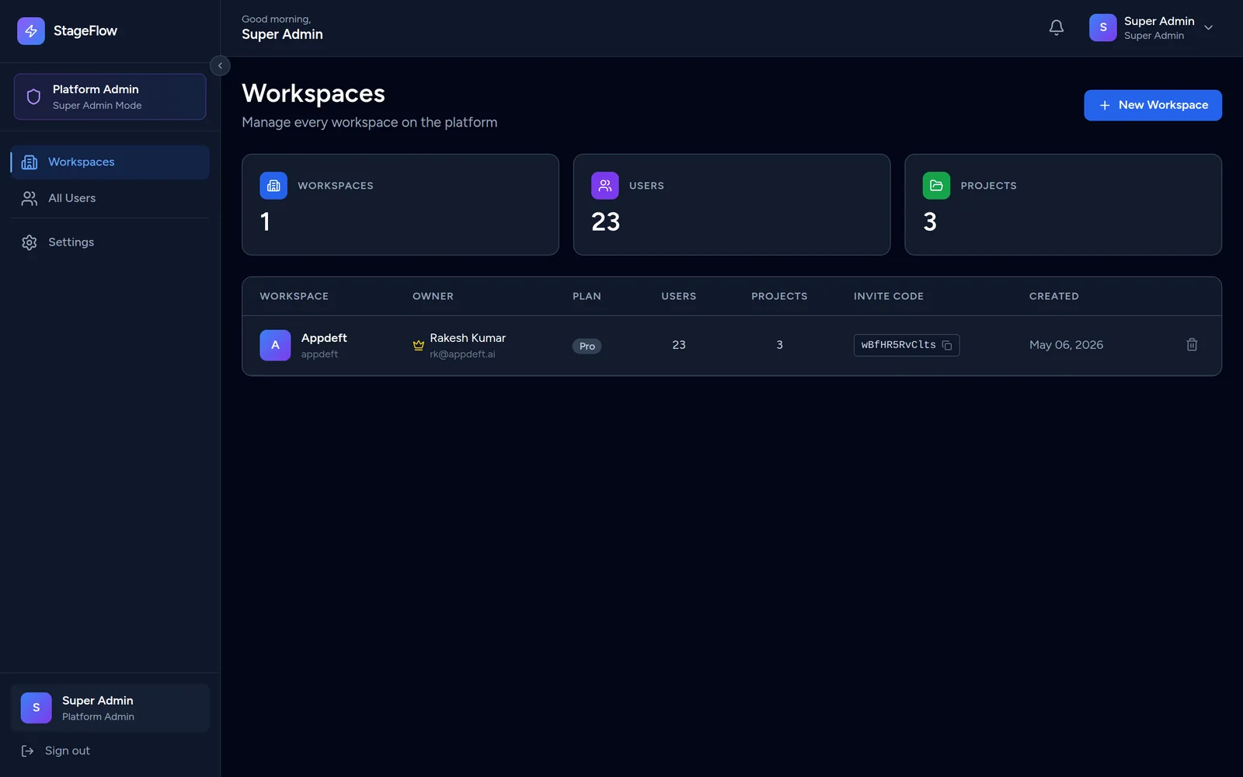Go to All Users in sidebar
The width and height of the screenshot is (1243, 777).
tap(110, 199)
